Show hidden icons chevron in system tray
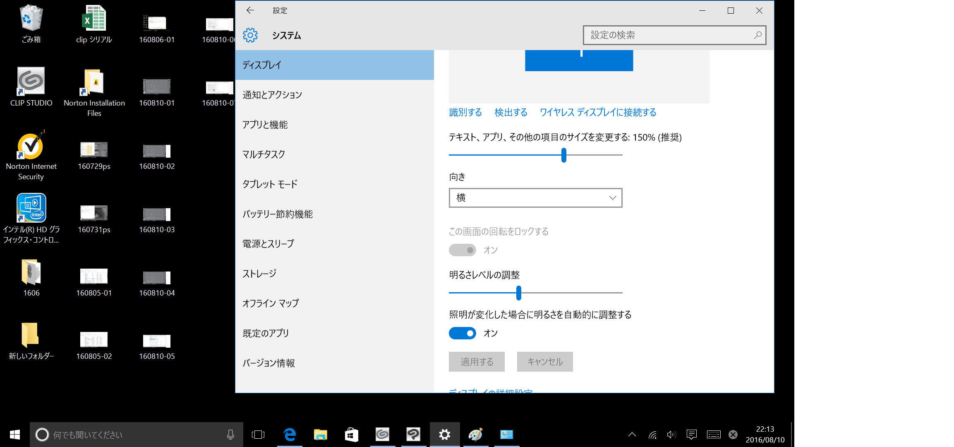Viewport: 954px width, 447px height. click(x=632, y=435)
